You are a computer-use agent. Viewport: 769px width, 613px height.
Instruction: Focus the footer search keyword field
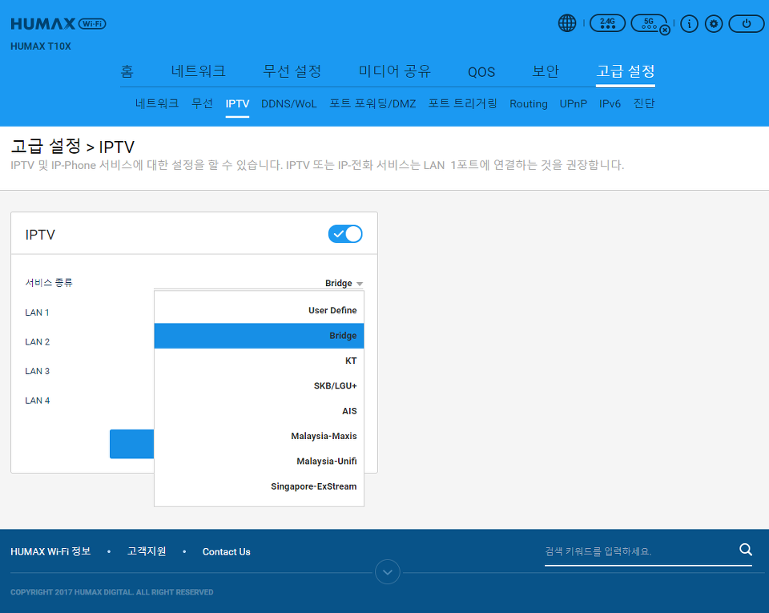click(x=640, y=551)
